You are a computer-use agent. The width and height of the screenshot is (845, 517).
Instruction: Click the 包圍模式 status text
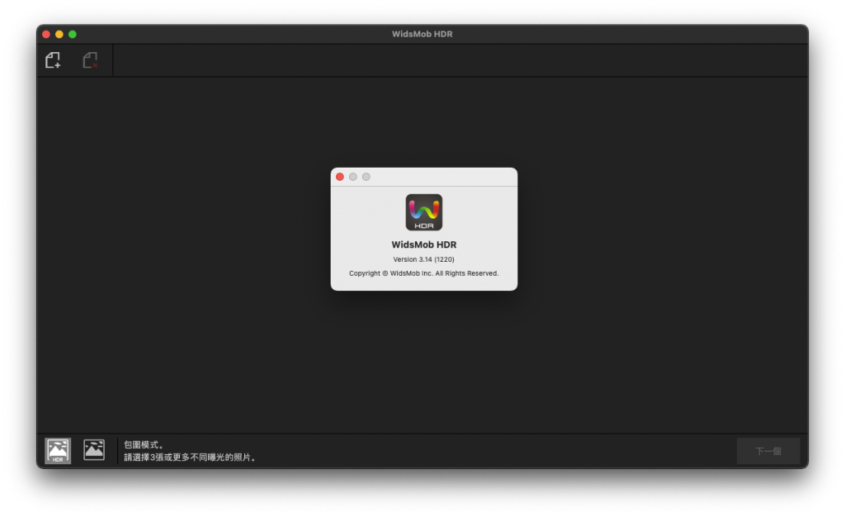144,445
